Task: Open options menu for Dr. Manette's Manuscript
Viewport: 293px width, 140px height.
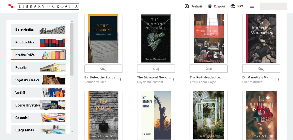Action: 279,80
